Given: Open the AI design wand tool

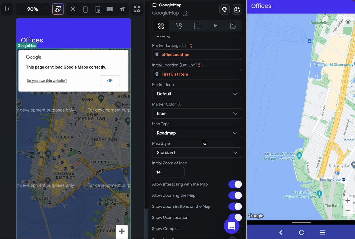Looking at the screenshot, I should [58, 9].
